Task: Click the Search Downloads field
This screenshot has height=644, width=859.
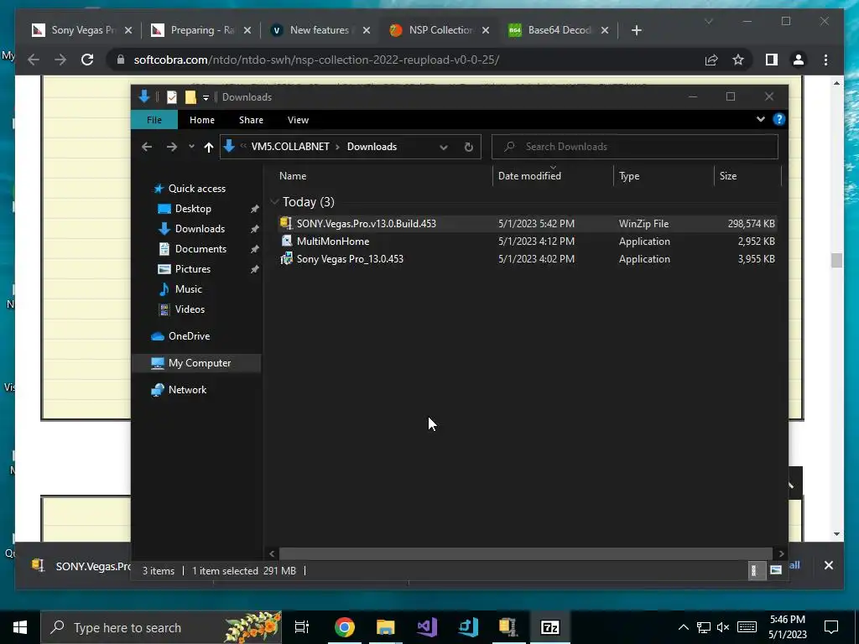Action: coord(635,147)
